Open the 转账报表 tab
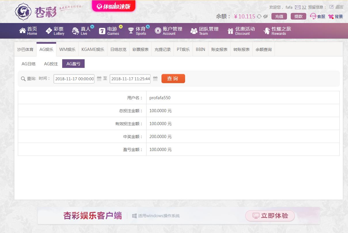Image resolution: width=348 pixels, height=233 pixels. (241, 49)
